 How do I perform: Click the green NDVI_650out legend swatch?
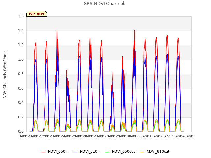coord(107,152)
